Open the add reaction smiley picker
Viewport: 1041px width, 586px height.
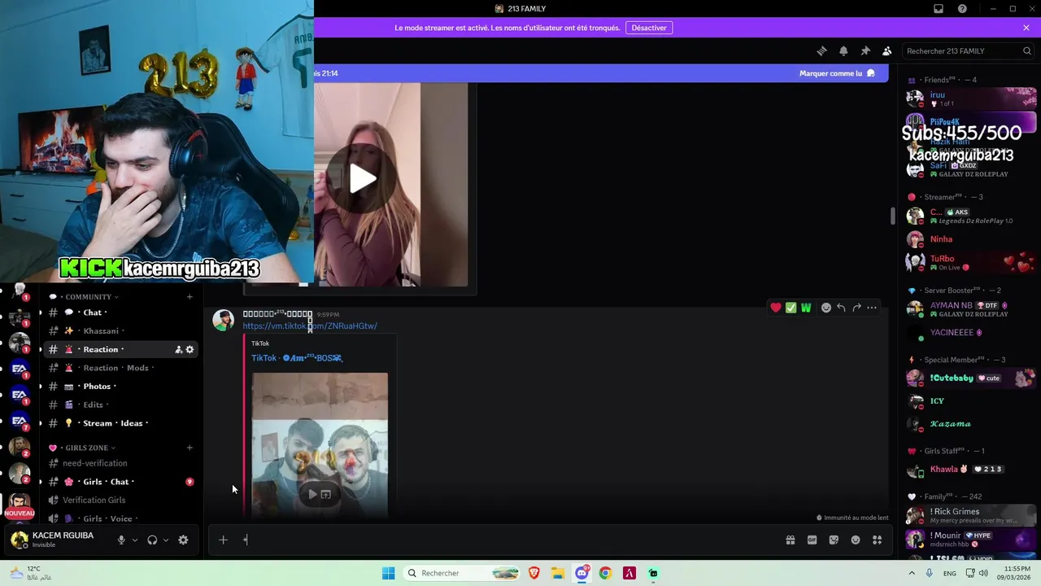click(x=825, y=308)
